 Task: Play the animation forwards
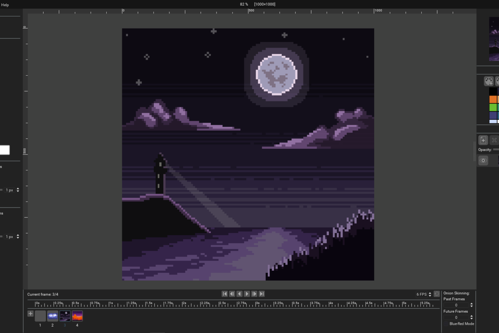click(x=247, y=294)
